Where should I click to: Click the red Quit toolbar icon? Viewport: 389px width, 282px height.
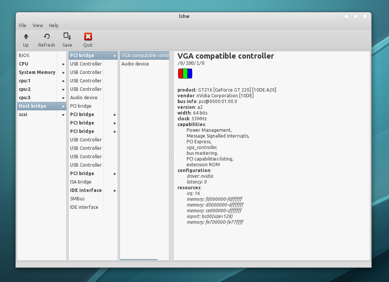[88, 36]
